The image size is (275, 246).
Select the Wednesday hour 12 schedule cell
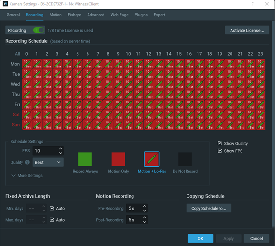point(149,84)
